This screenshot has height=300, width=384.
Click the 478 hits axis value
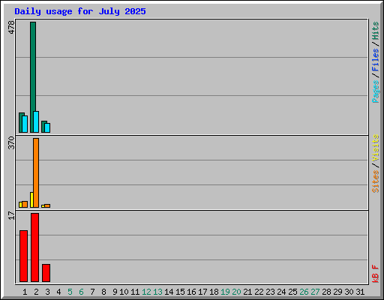(x=11, y=28)
